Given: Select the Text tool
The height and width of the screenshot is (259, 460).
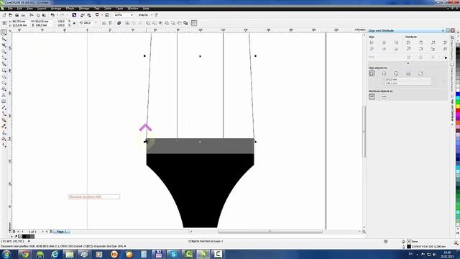Looking at the screenshot, I should (4, 95).
